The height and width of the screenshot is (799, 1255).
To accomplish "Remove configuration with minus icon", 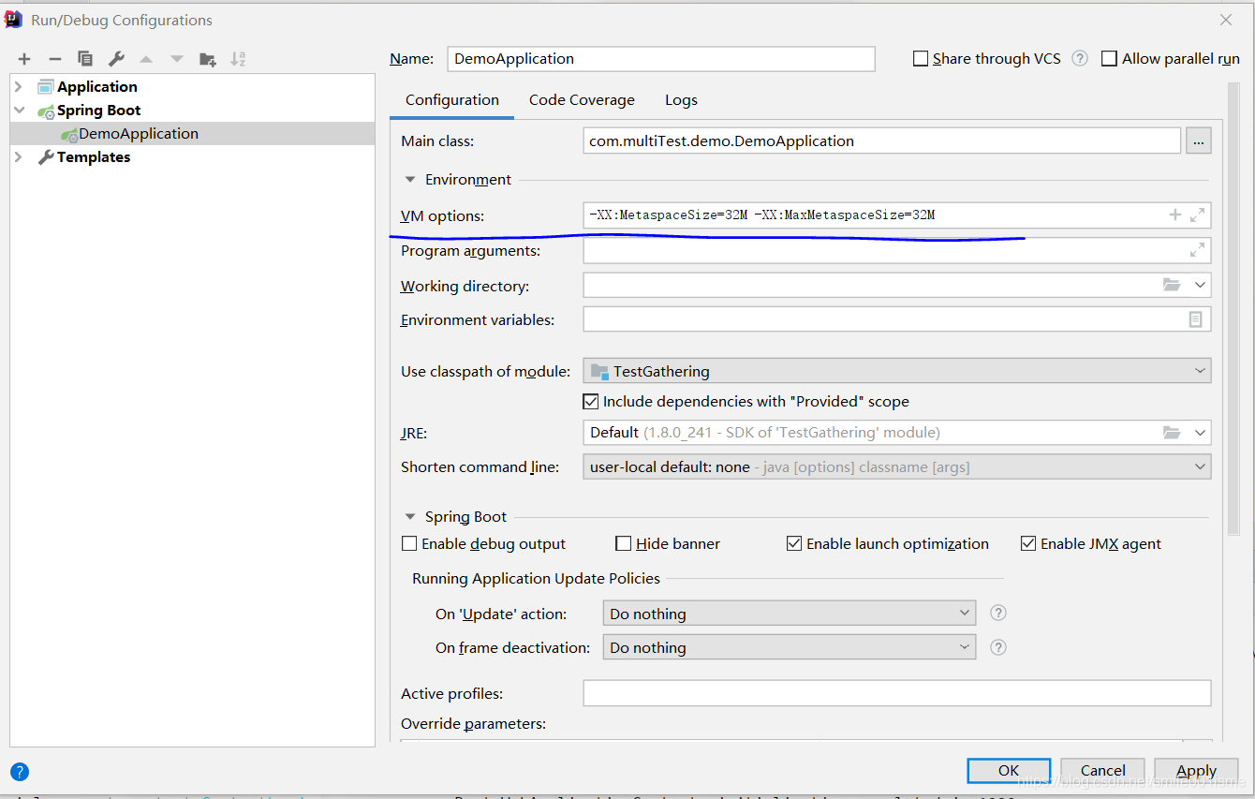I will [55, 59].
